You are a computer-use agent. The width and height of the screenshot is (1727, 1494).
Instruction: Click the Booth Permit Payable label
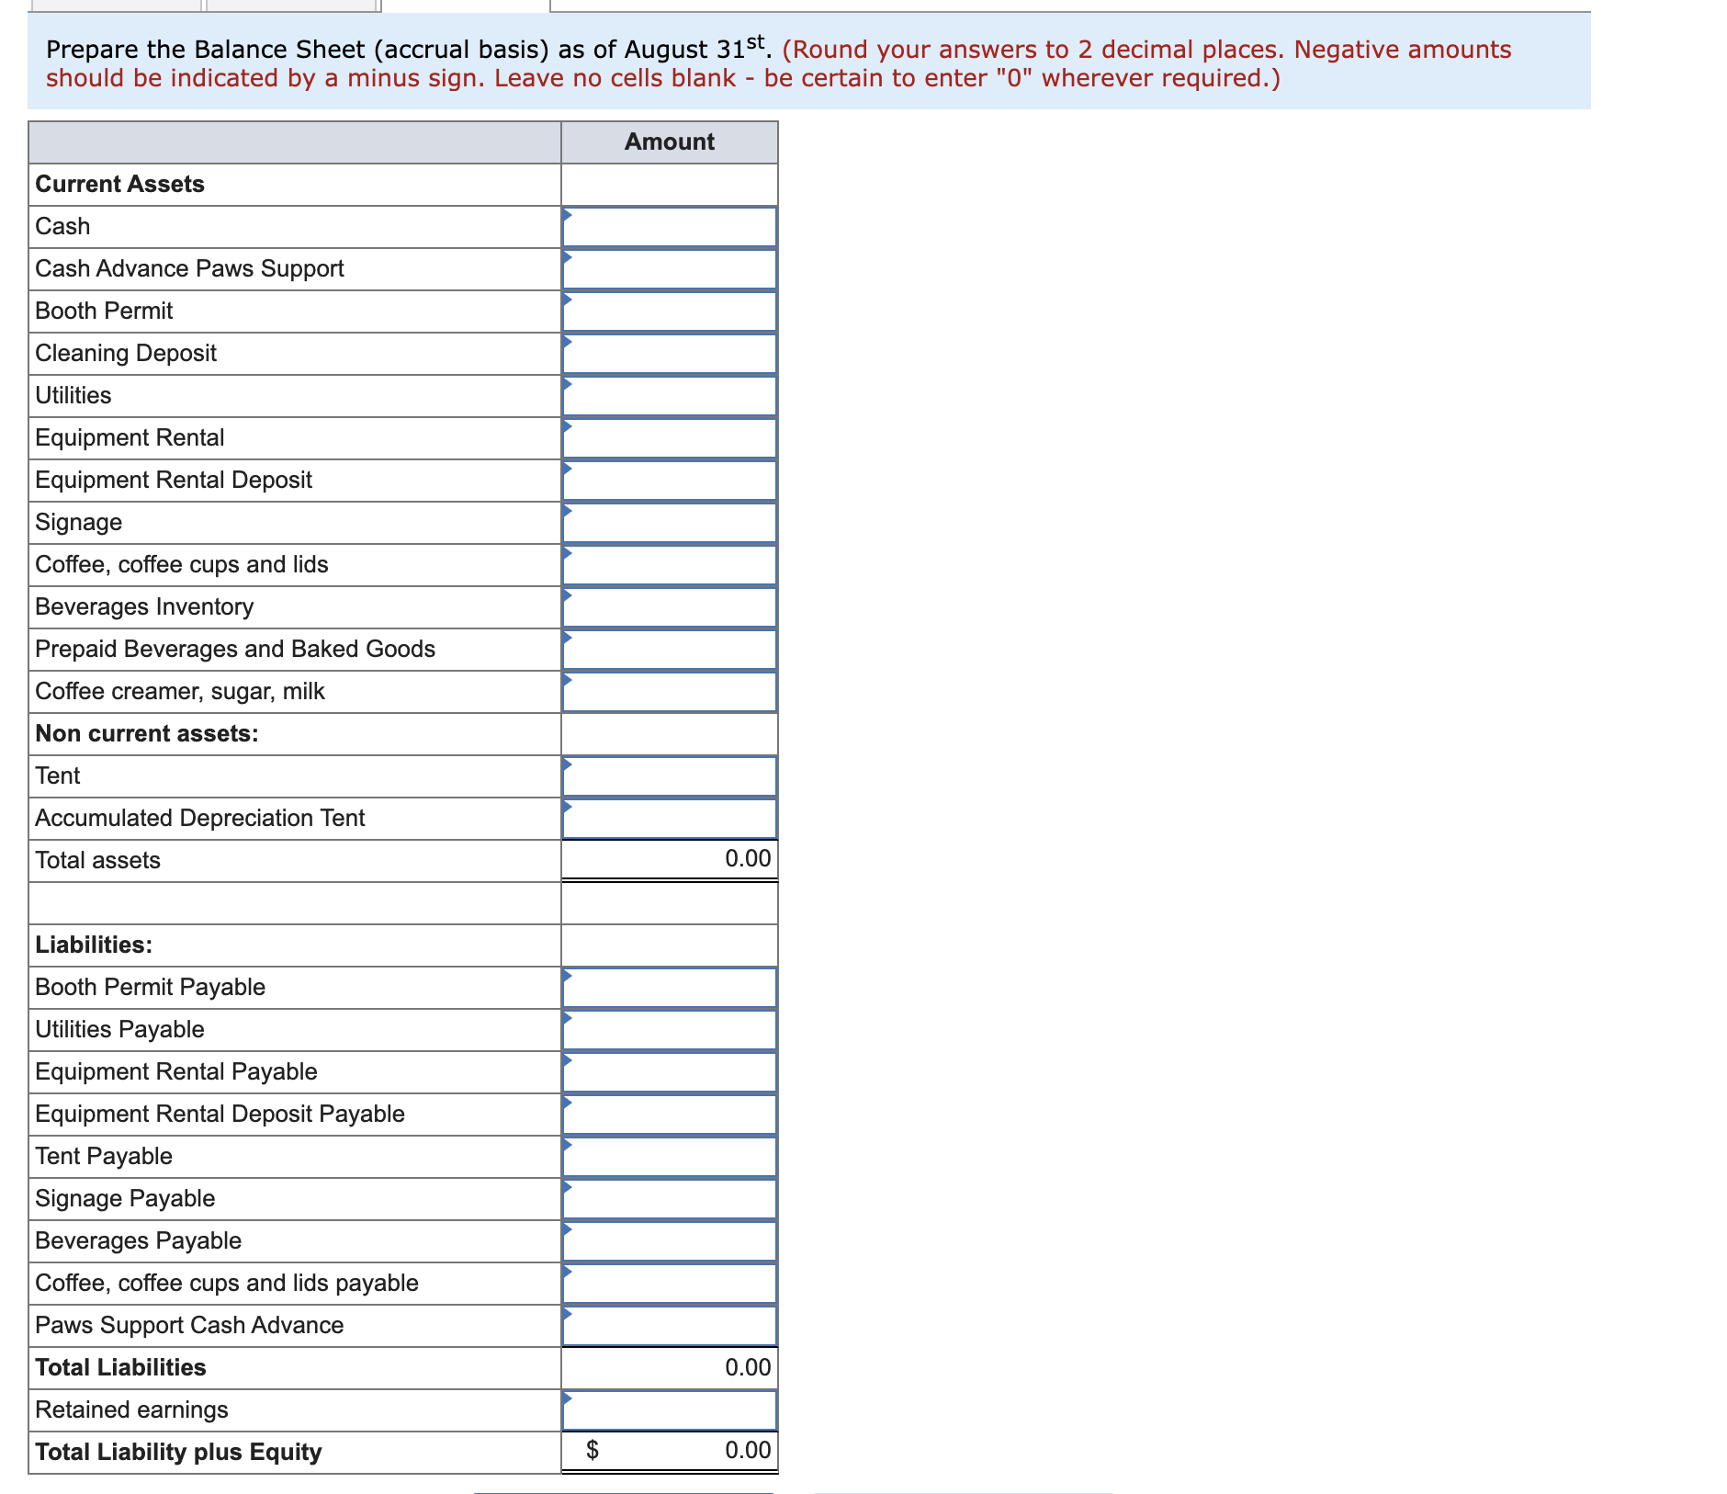pyautogui.click(x=150, y=987)
